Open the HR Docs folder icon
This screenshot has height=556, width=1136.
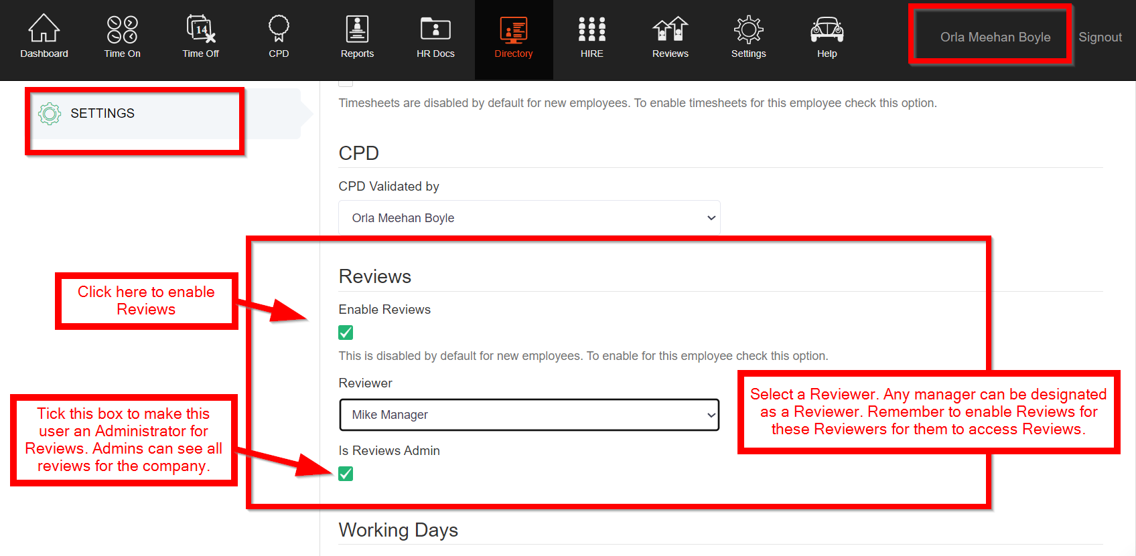point(435,29)
